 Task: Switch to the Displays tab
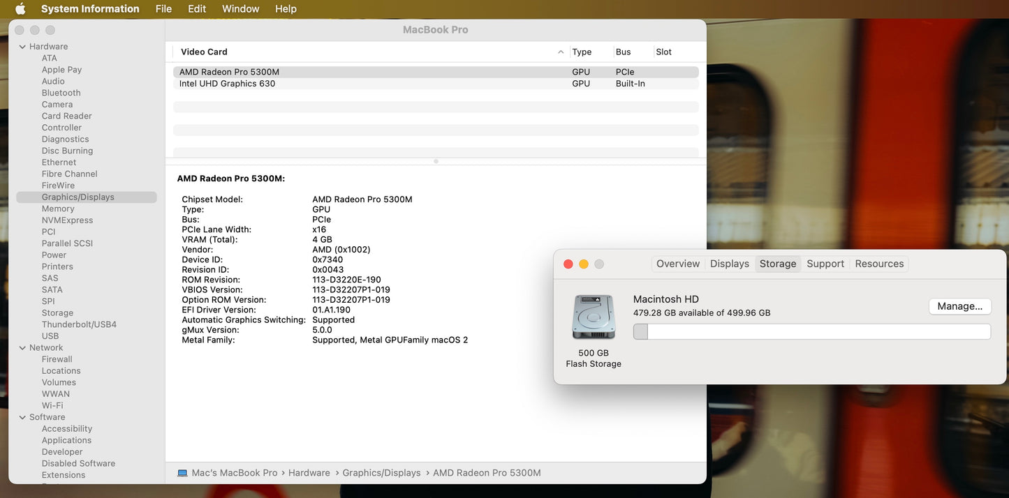point(729,264)
